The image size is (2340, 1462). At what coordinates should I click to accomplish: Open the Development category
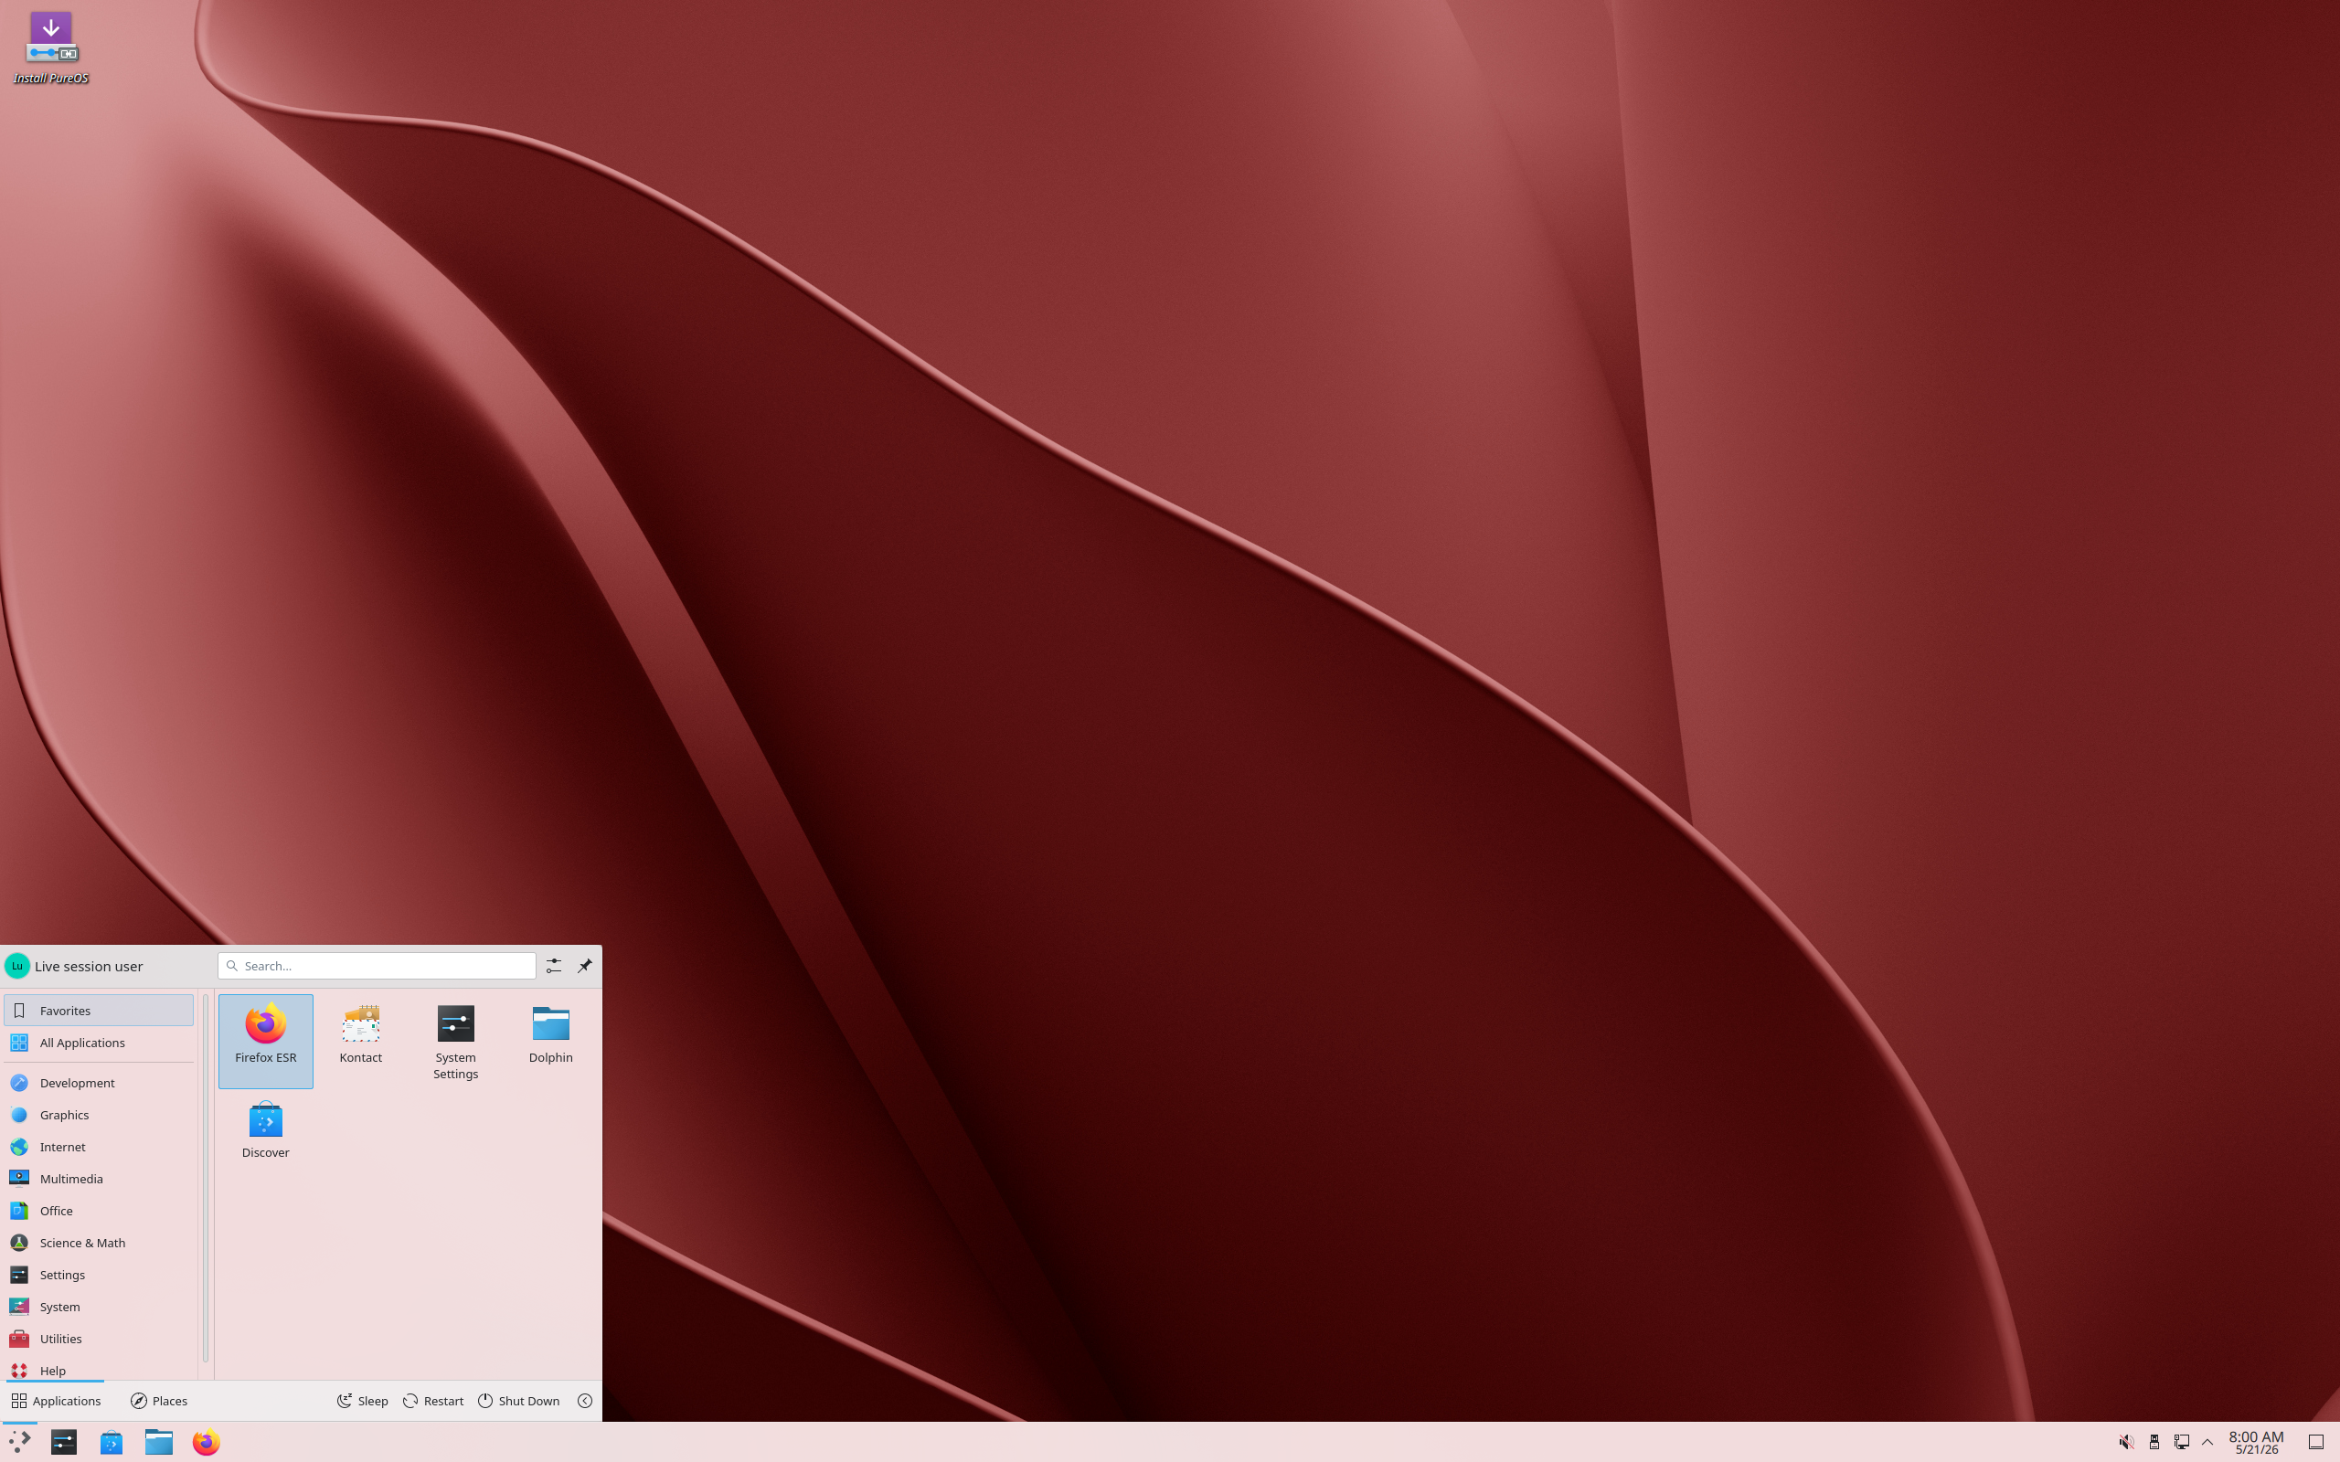click(99, 1083)
